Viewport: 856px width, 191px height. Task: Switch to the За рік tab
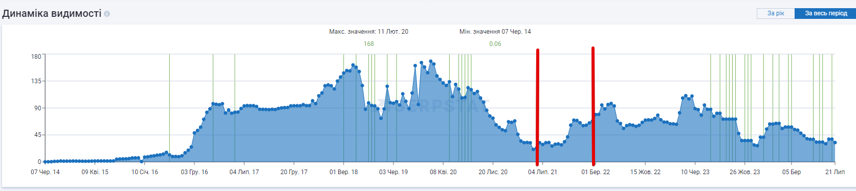coord(776,13)
